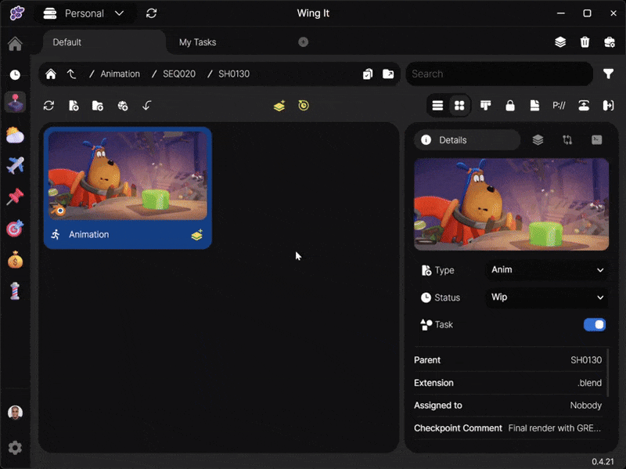
Task: Collapse the side panel icon
Action: click(608, 106)
